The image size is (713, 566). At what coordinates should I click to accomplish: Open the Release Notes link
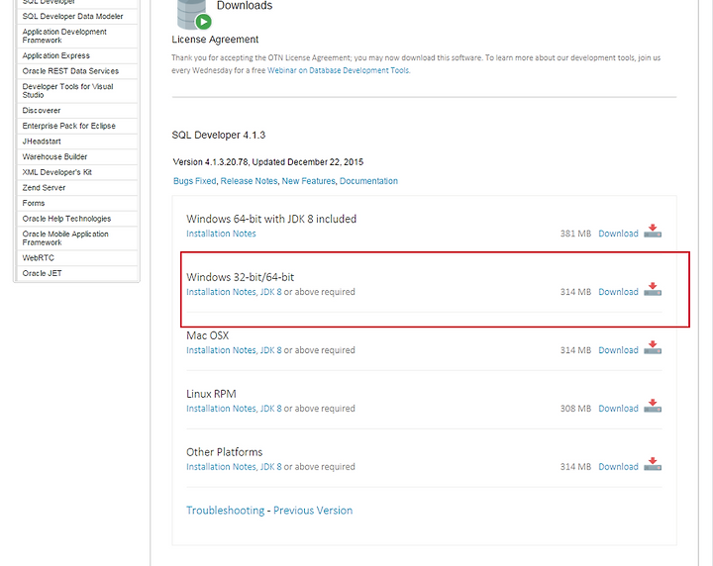tap(249, 181)
